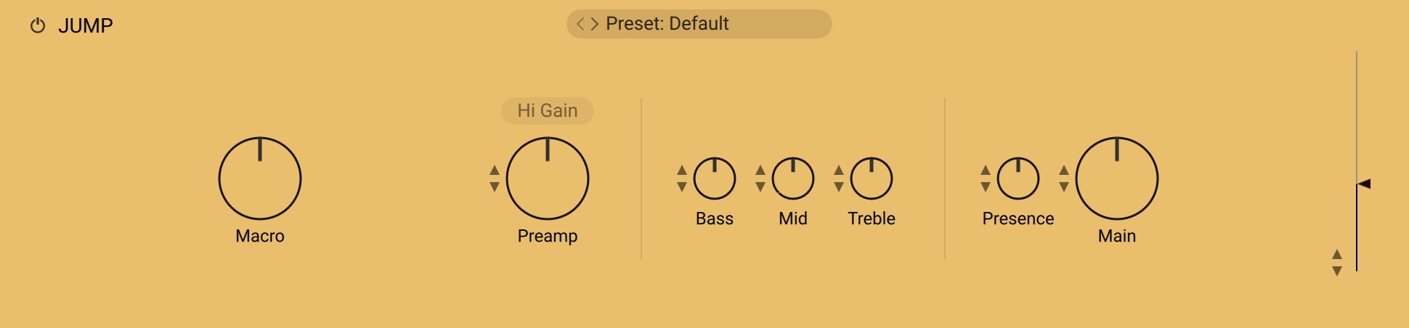
Task: Decrease Presence with the down arrow
Action: pyautogui.click(x=986, y=187)
